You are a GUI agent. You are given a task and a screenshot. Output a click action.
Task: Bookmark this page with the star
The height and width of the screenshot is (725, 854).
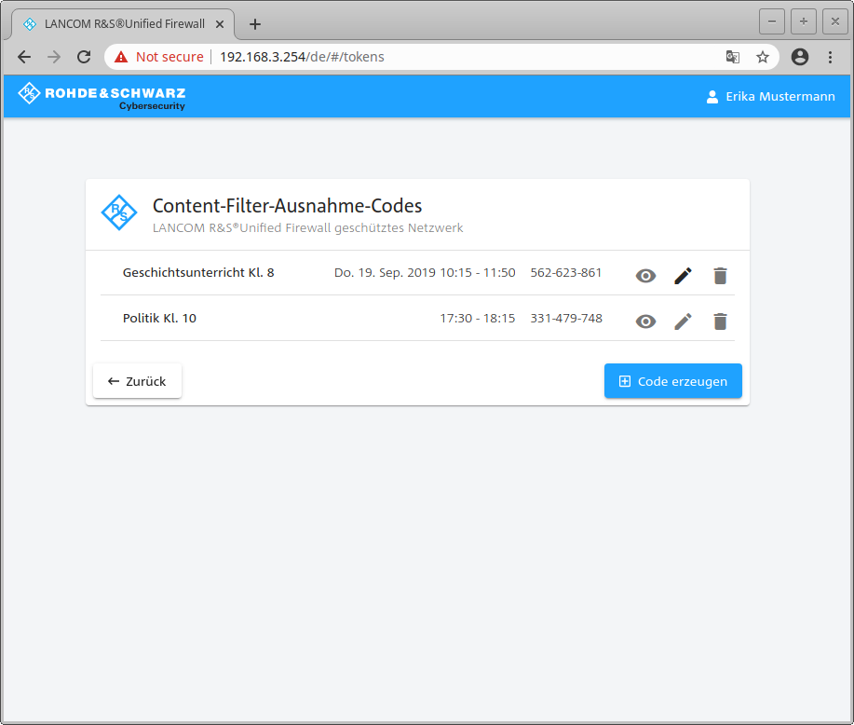point(763,57)
